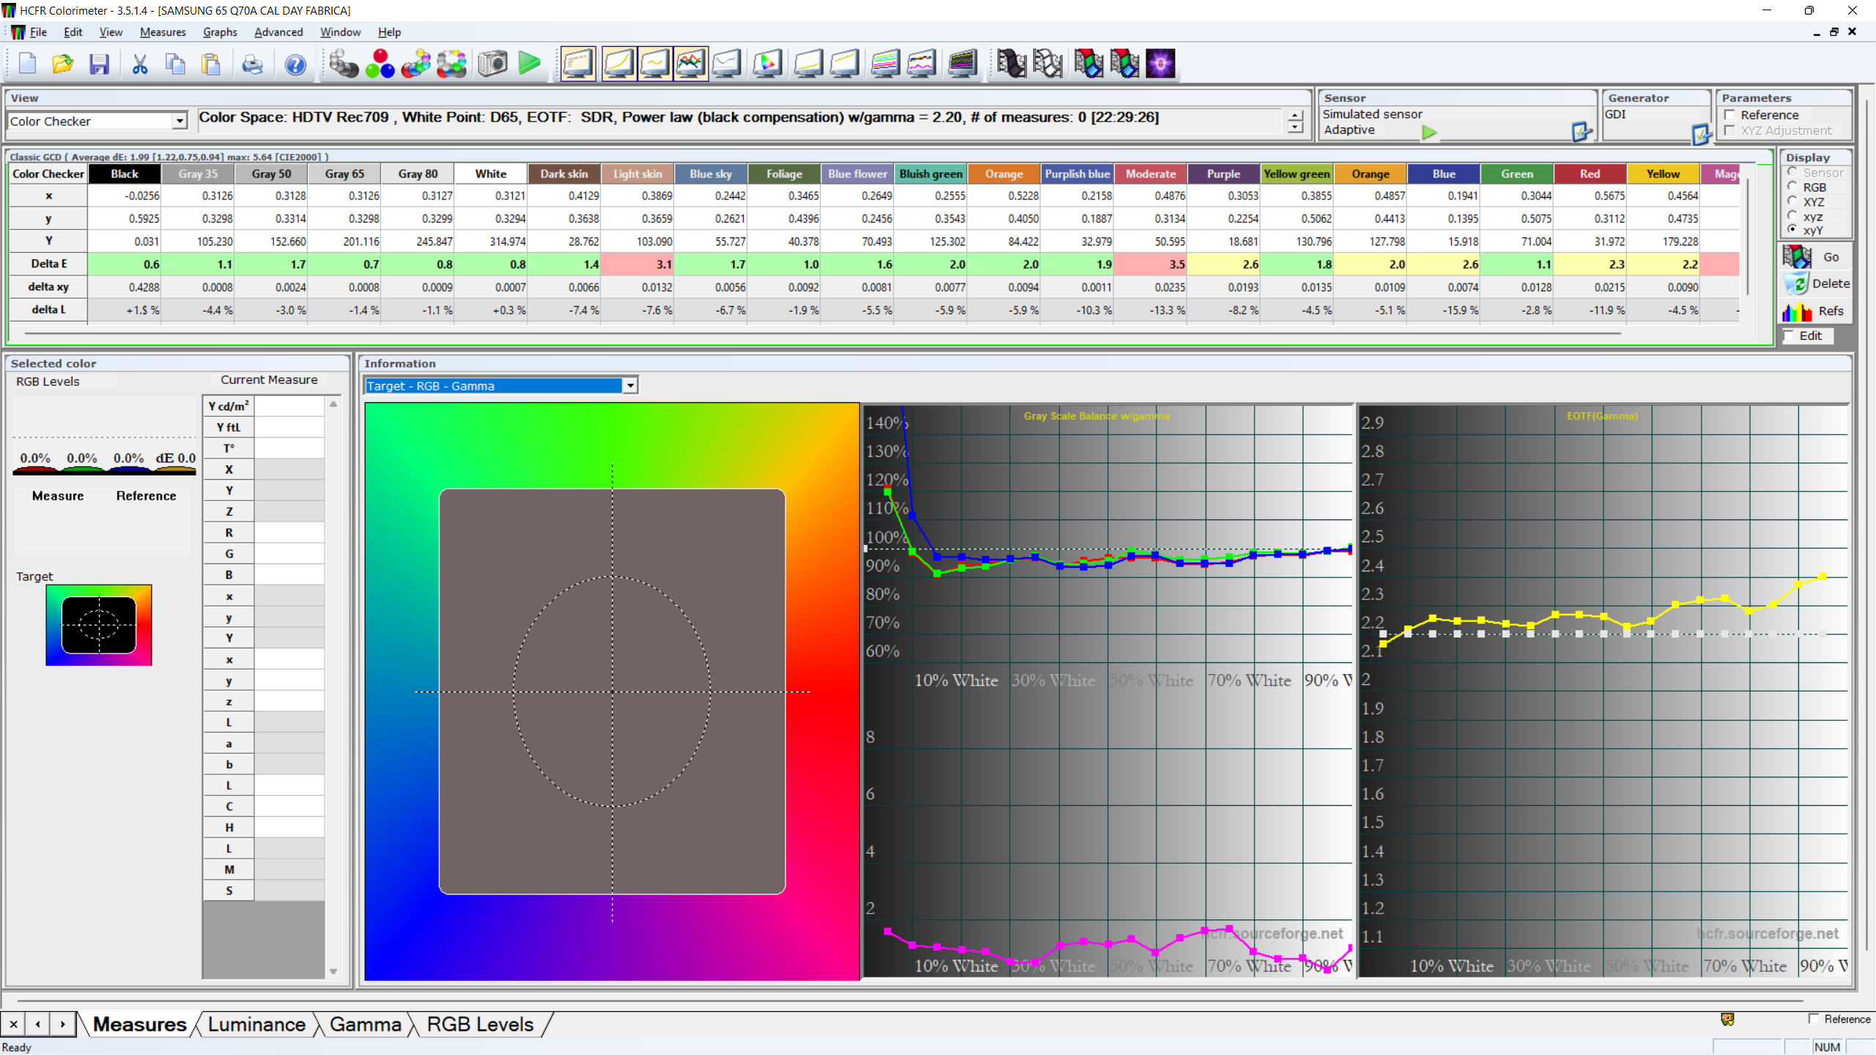Viewport: 1876px width, 1055px height.
Task: Open the CIE diagram graph icon
Action: pyautogui.click(x=767, y=64)
